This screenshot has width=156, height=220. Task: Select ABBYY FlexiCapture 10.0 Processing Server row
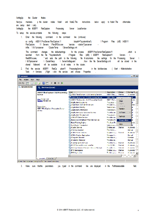[x=102, y=97]
